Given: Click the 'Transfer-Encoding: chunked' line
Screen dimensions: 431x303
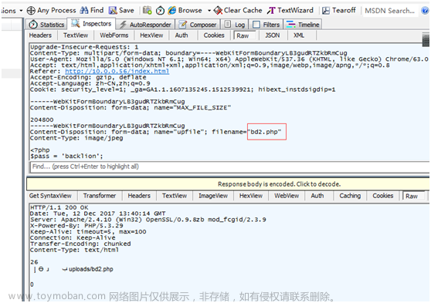Looking at the screenshot, I should pyautogui.click(x=80, y=244).
